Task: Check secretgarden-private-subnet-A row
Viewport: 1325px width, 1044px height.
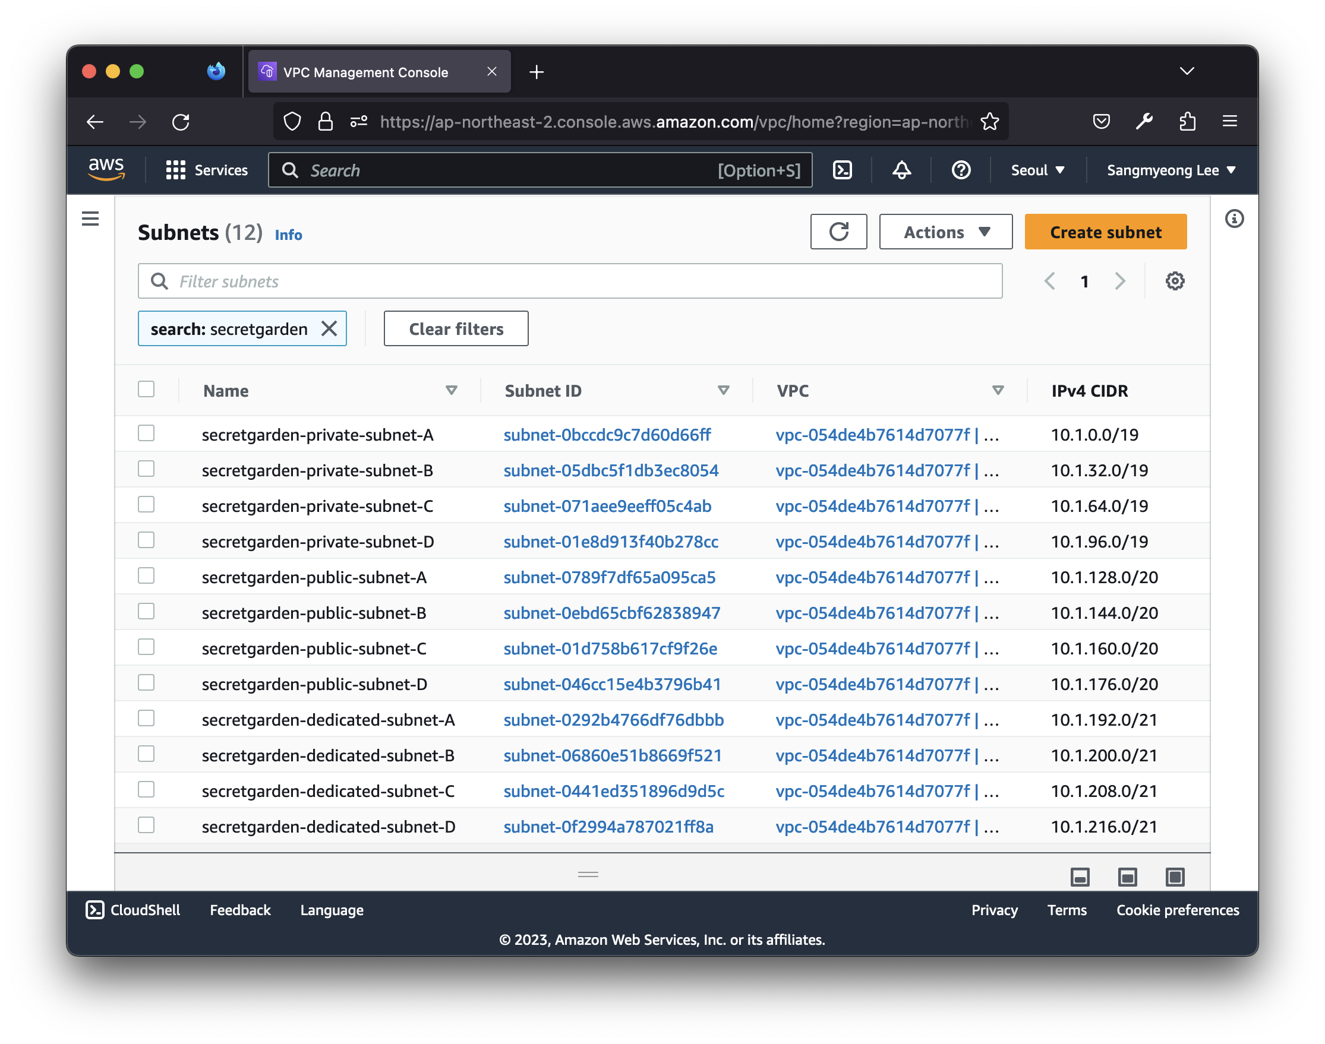Action: coord(146,434)
